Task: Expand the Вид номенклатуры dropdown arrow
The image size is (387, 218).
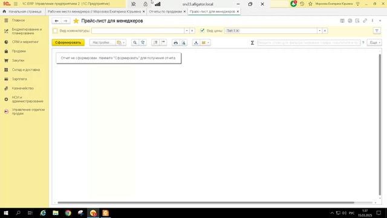Action: [187, 31]
